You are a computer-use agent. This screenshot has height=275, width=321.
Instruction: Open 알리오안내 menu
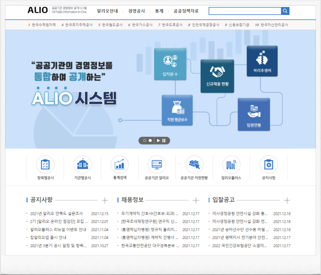(108, 11)
